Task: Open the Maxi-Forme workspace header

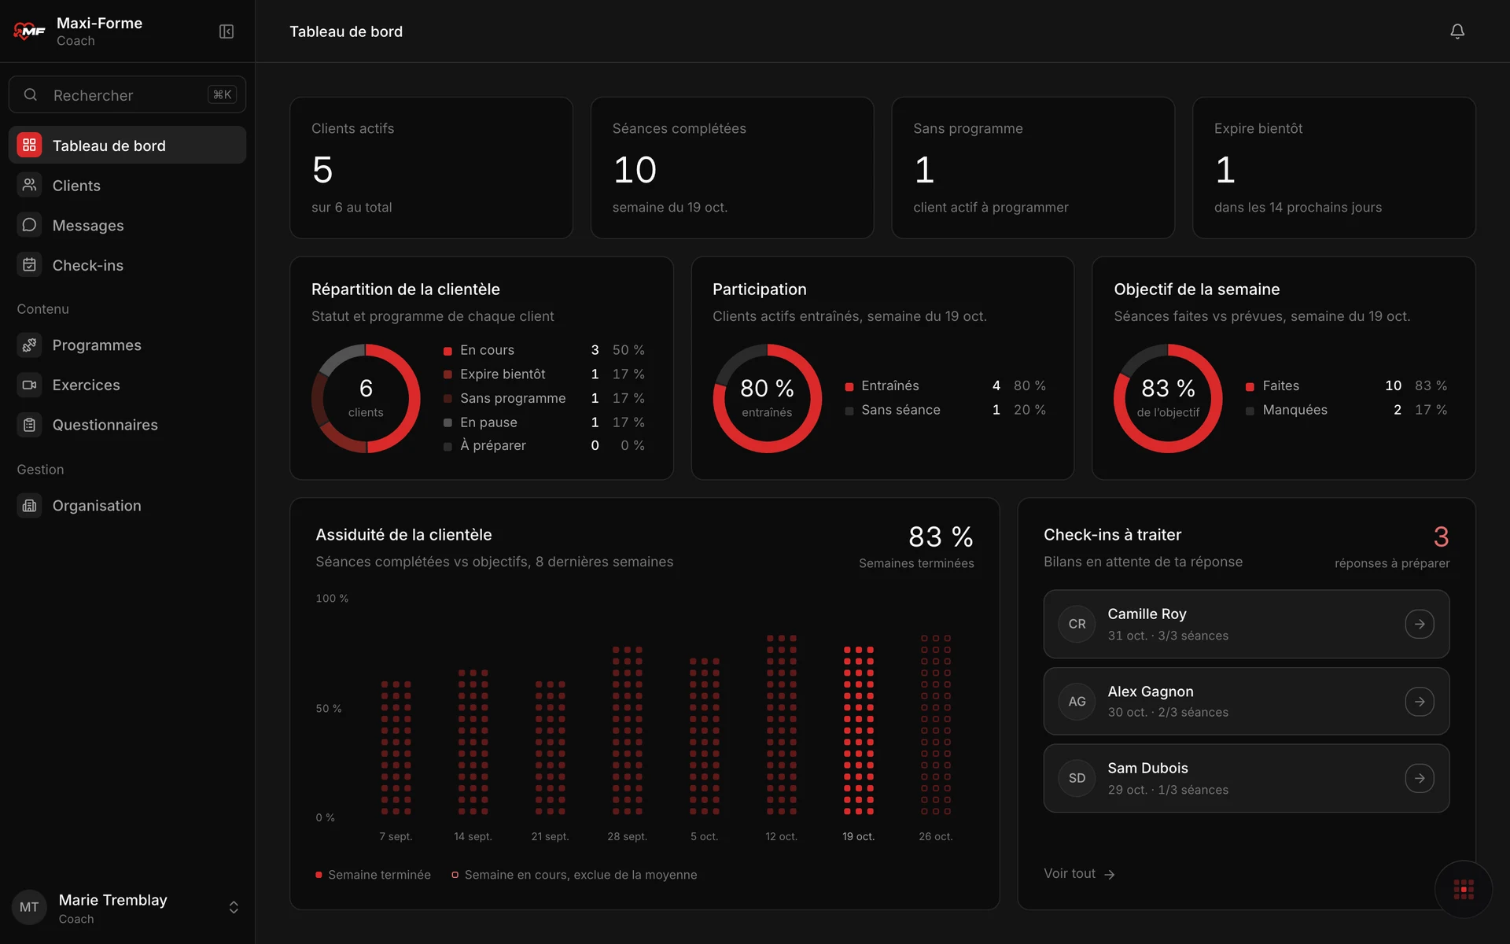Action: pyautogui.click(x=99, y=31)
